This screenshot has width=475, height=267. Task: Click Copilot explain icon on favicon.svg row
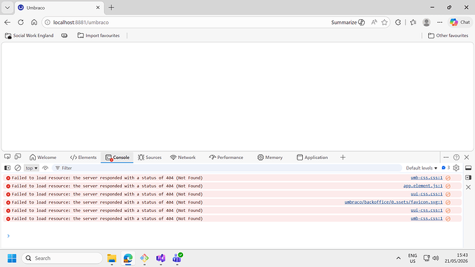pyautogui.click(x=448, y=202)
